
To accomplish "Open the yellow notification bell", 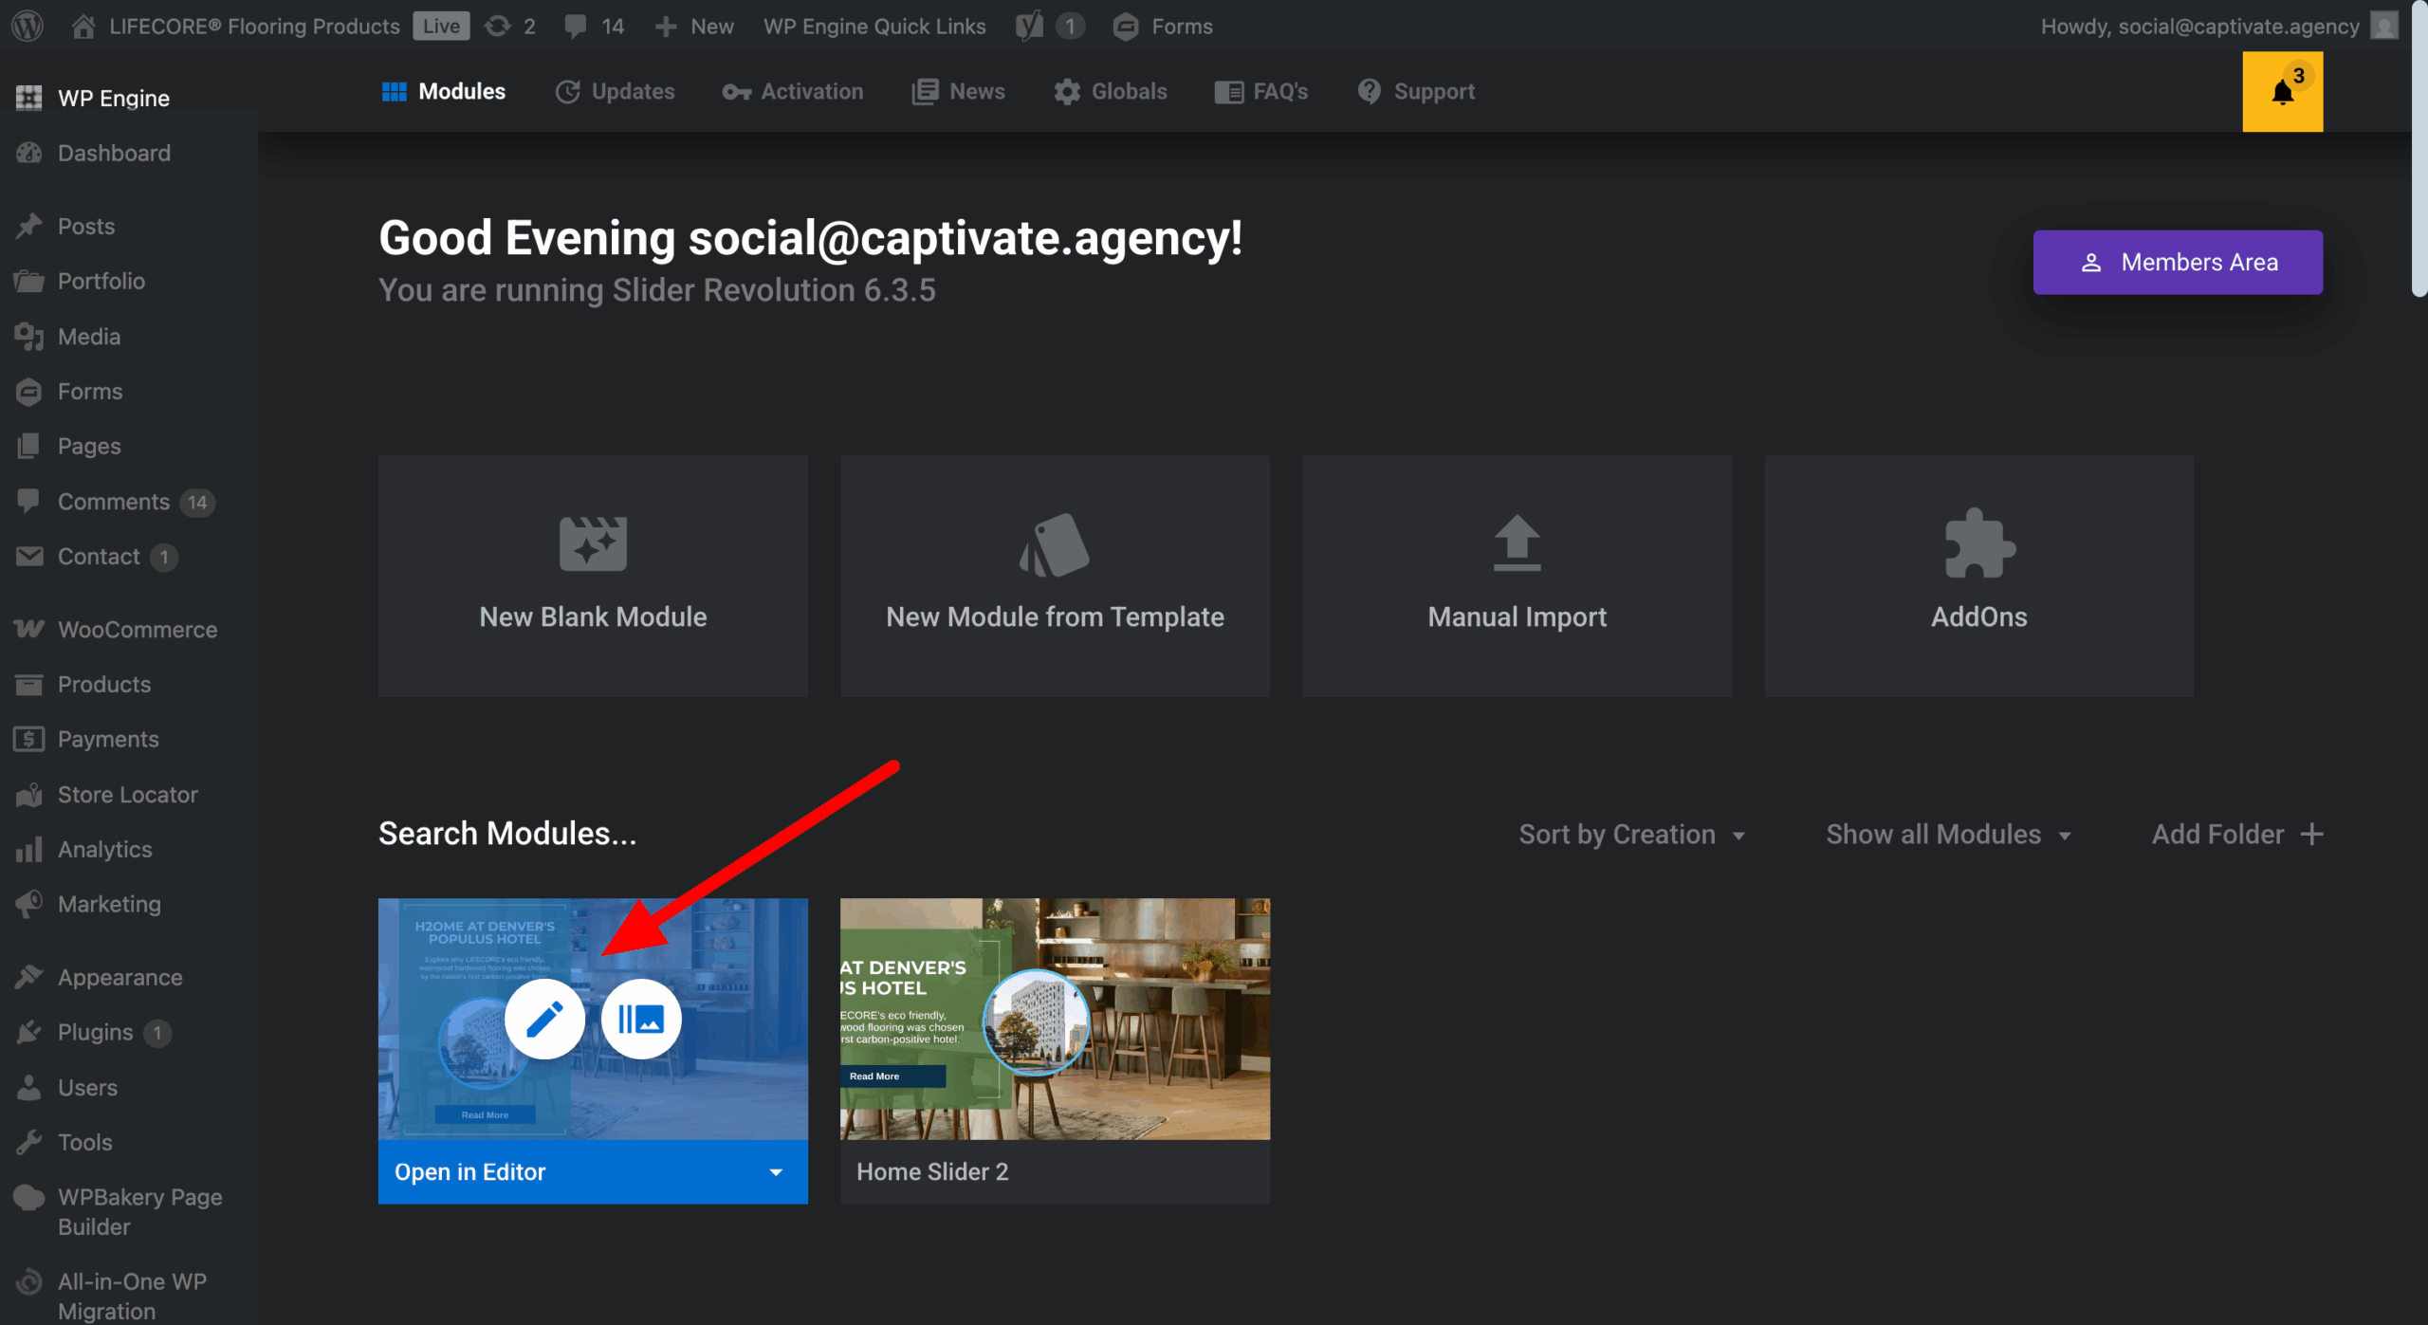I will click(x=2282, y=92).
